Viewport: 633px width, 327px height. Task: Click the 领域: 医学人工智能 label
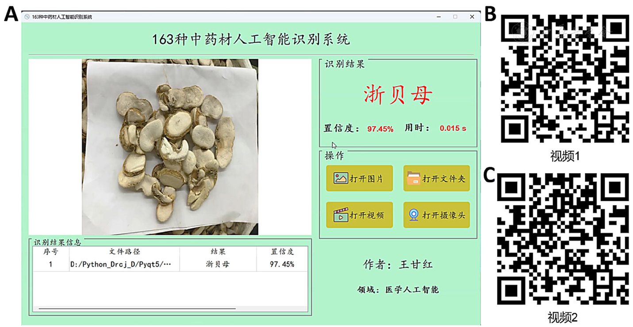pos(398,289)
